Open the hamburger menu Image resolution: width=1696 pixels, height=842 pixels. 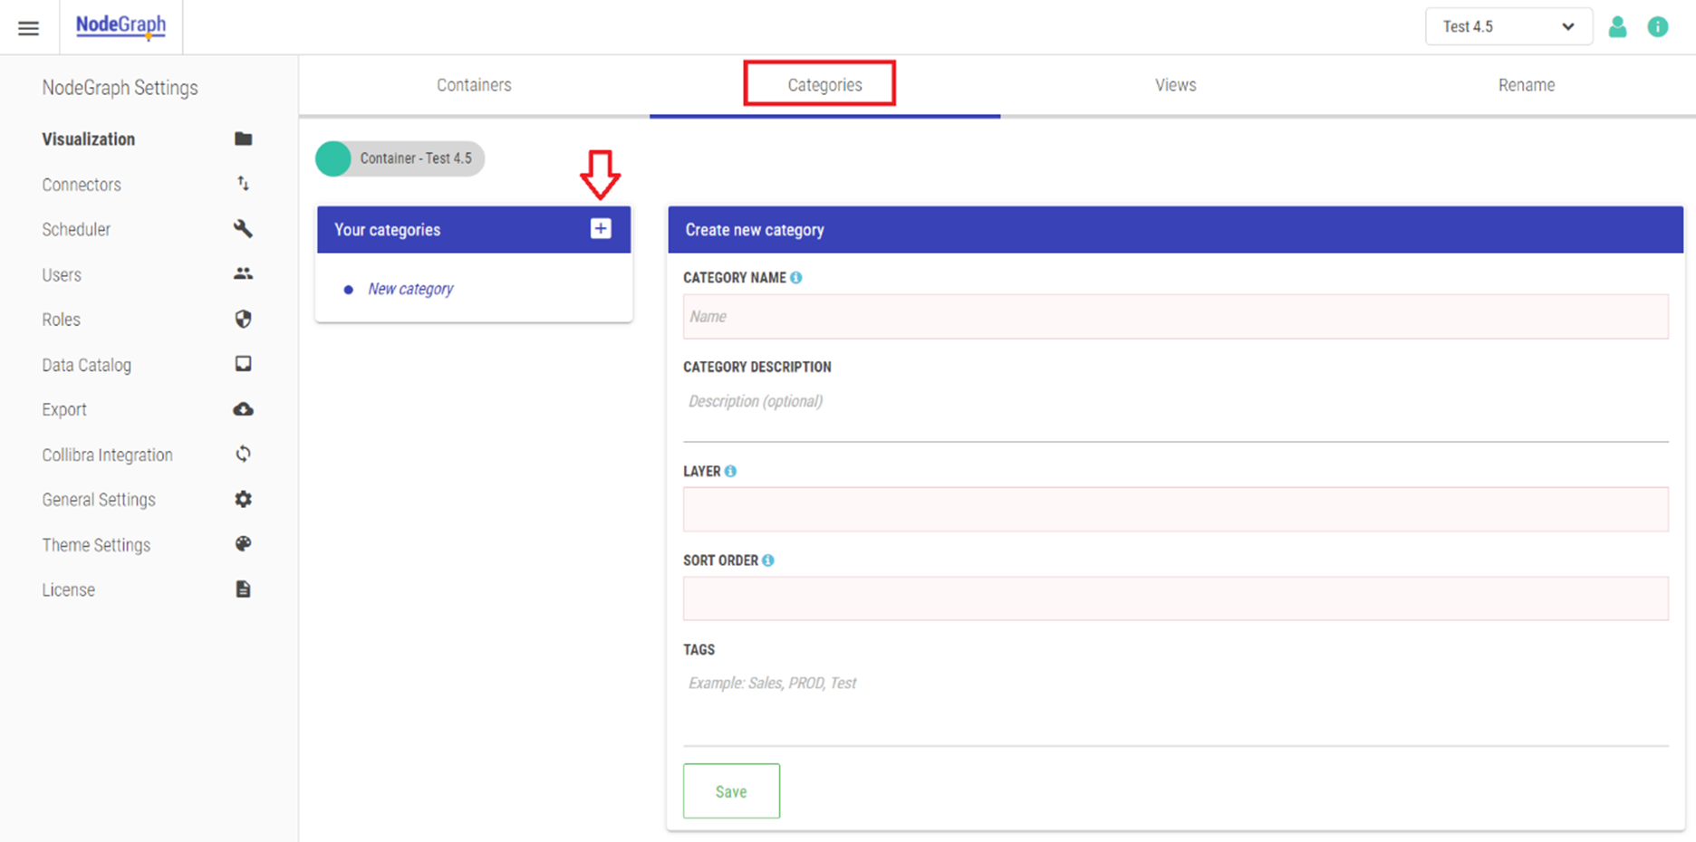[x=28, y=27]
